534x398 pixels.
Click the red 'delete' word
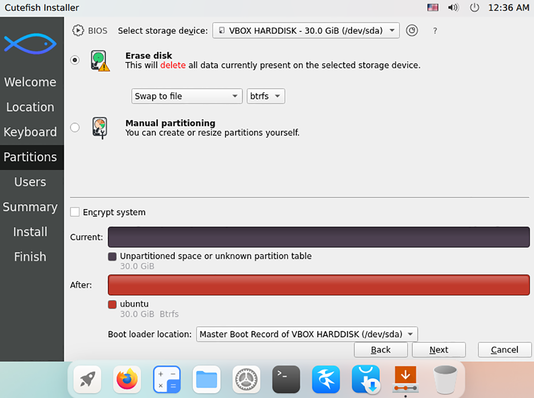173,65
